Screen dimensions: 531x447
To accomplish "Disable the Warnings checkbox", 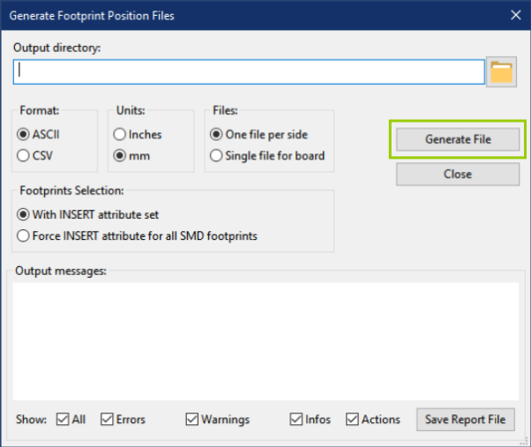I will tap(192, 420).
